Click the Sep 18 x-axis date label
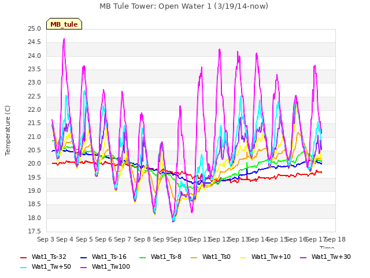The width and height of the screenshot is (370, 278). coord(335,239)
